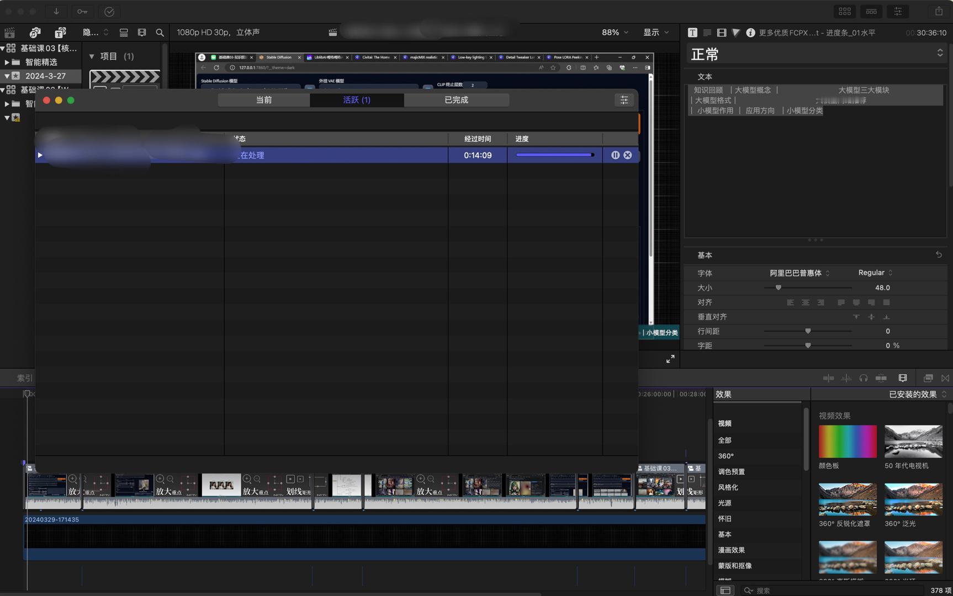
Task: Open the Regular font style dropdown
Action: point(875,273)
